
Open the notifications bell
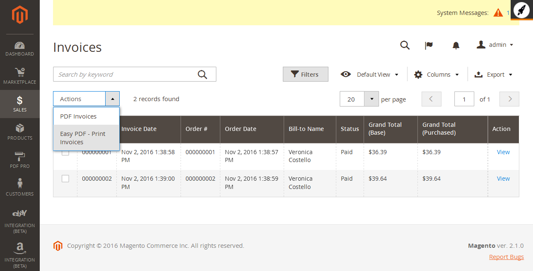pos(456,45)
